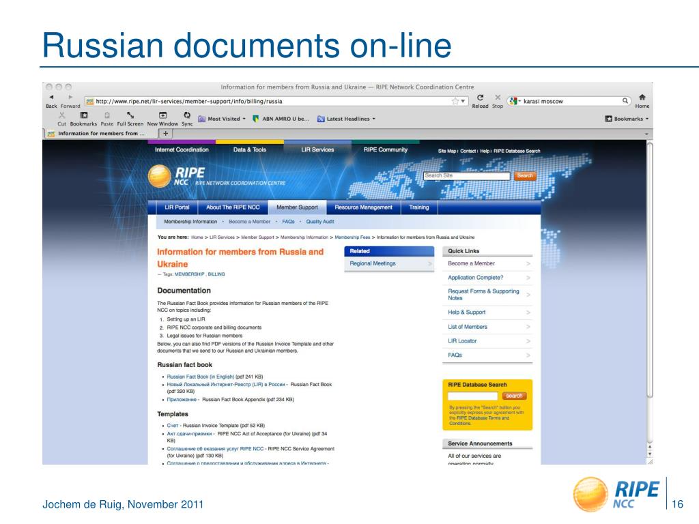Viewport: 699px width, 524px height.
Task: Open Membership Information submenu item
Action: coord(190,222)
